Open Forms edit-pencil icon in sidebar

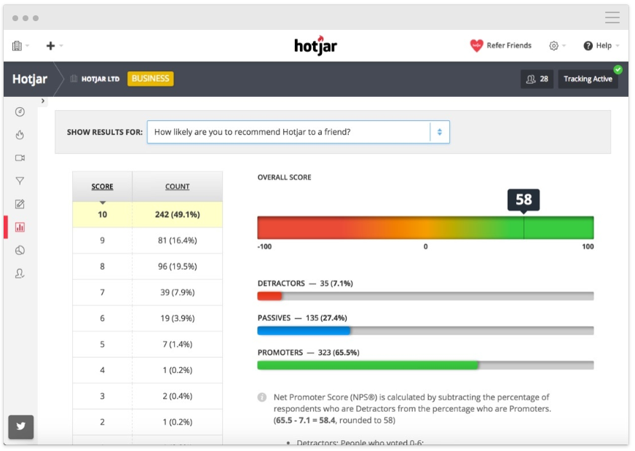[20, 204]
